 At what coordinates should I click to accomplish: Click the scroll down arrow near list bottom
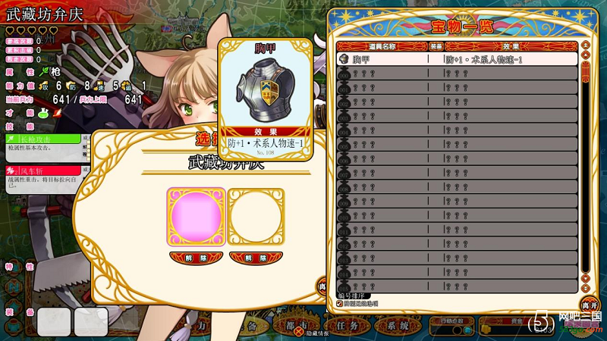coord(585,278)
